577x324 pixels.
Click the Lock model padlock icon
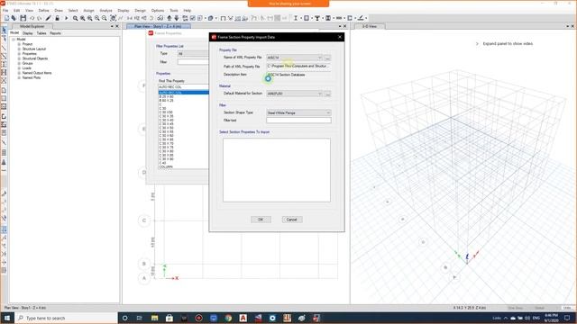click(x=57, y=18)
